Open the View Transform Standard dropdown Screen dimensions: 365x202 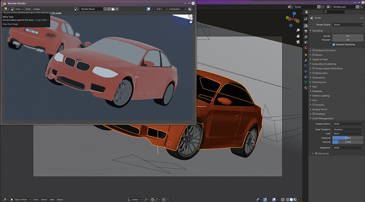point(348,130)
